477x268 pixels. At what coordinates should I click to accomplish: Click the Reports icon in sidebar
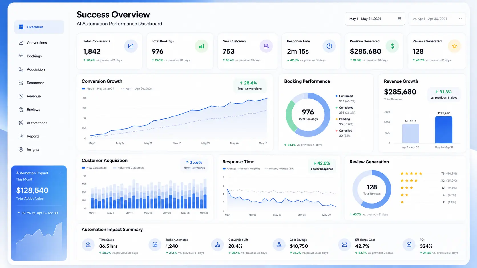pyautogui.click(x=21, y=136)
